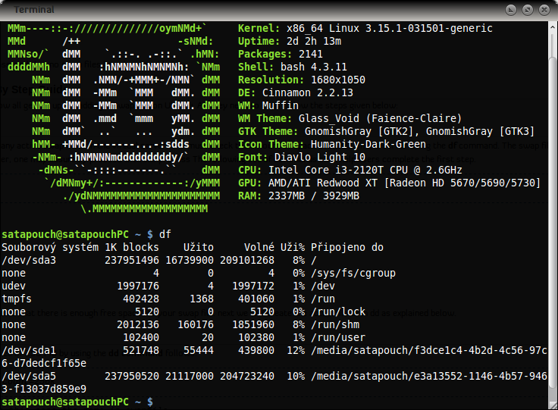Click the Uptime value 2d 2h 13m
Image resolution: width=558 pixels, height=410 pixels.
coord(314,41)
